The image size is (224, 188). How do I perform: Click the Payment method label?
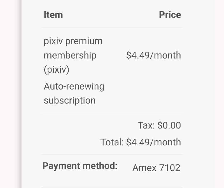(80, 166)
